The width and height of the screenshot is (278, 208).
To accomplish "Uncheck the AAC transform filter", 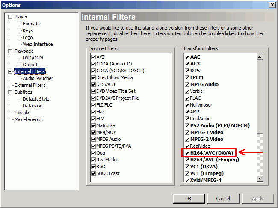I will point(187,57).
